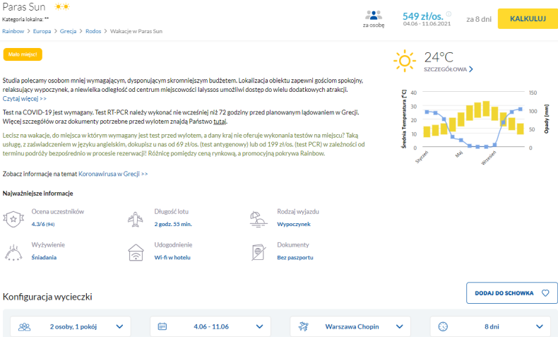
Task: Click the Śniadania meals value
Action: point(44,257)
